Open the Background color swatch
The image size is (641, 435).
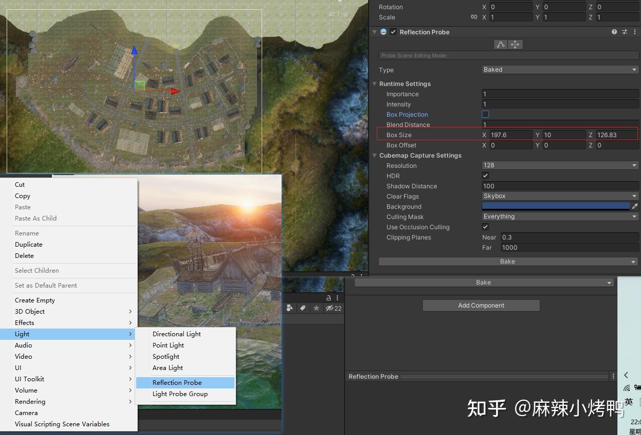tap(555, 206)
